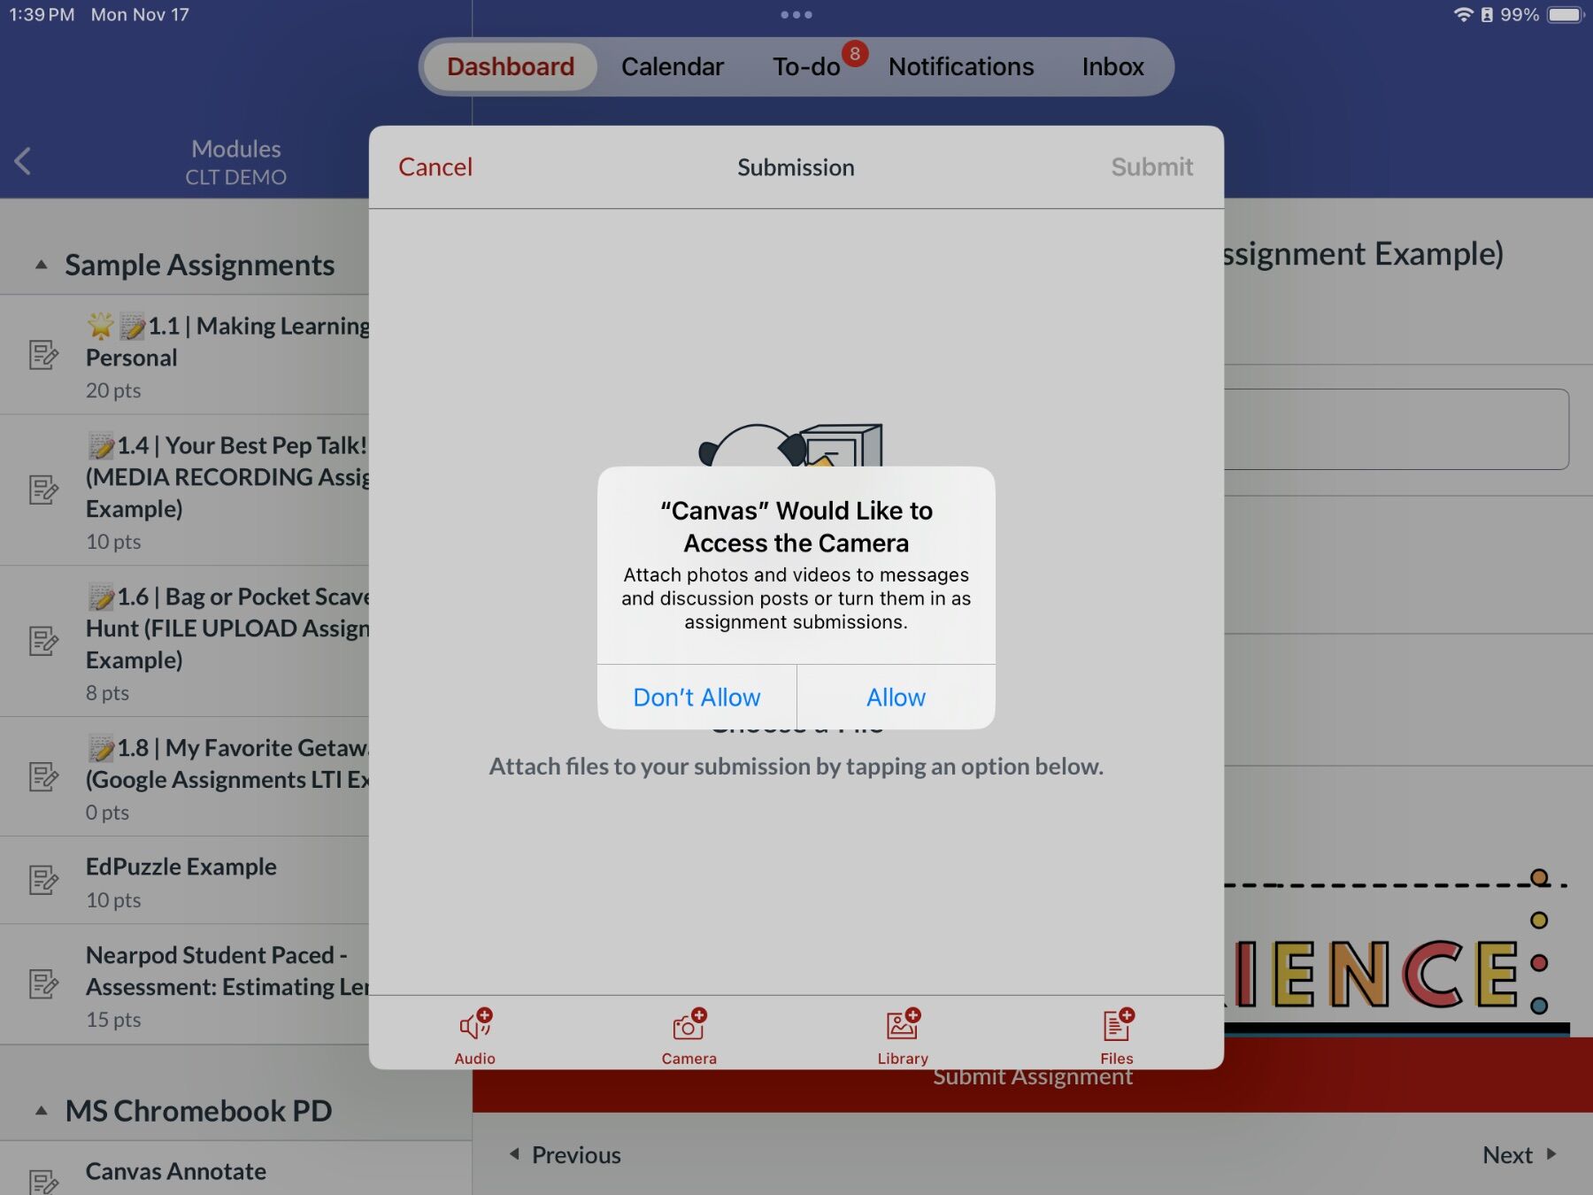Open 1.8 My Favorite Getaway assignment
This screenshot has height=1195, width=1593.
coord(184,777)
